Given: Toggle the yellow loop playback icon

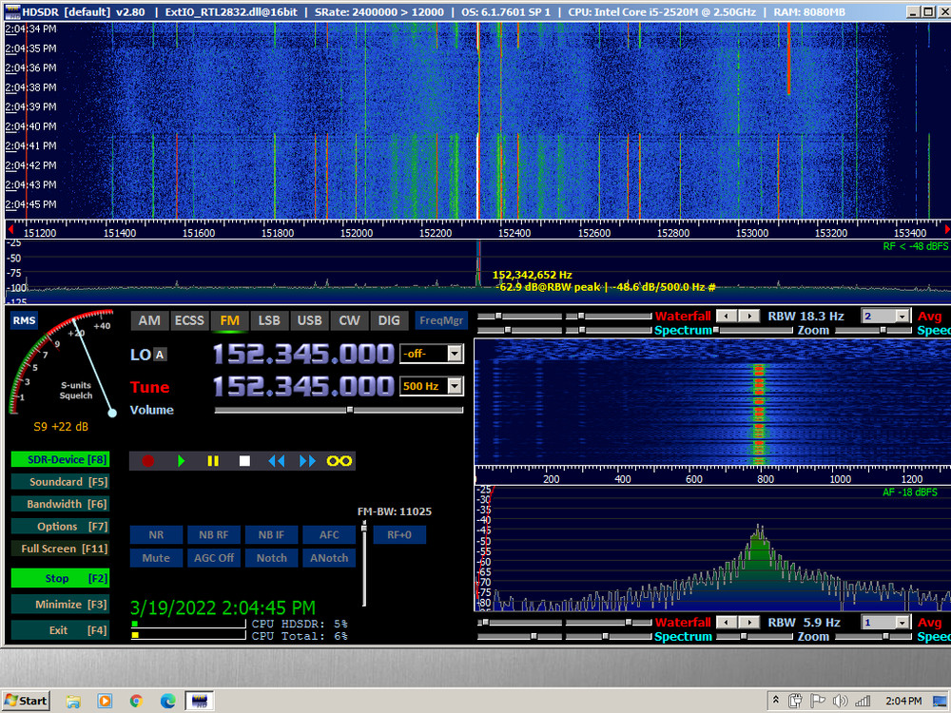Looking at the screenshot, I should [340, 461].
